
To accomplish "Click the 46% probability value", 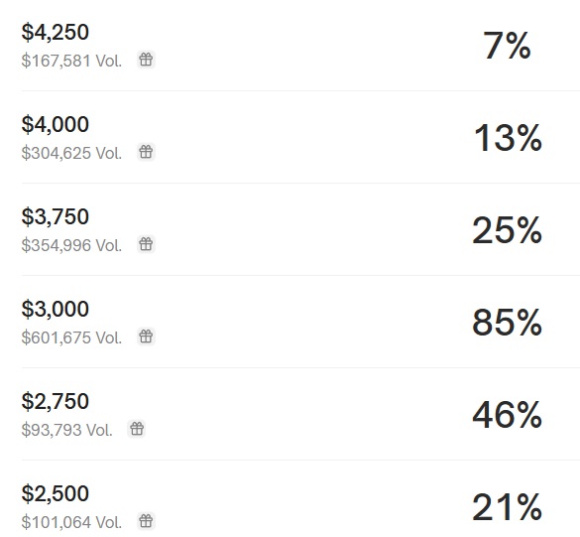I will [x=508, y=415].
